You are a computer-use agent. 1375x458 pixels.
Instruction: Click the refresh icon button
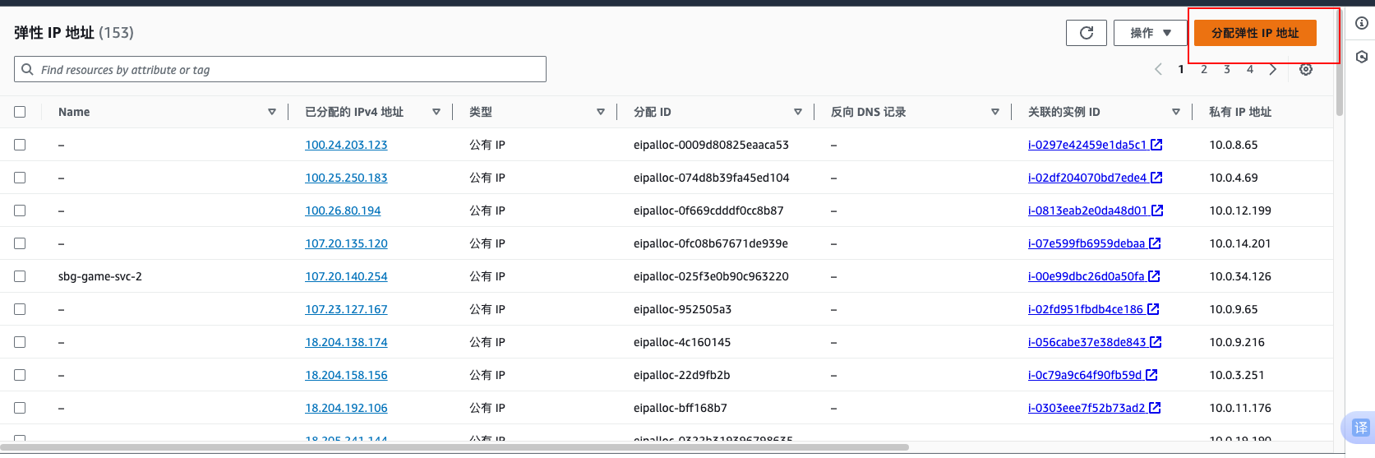(1086, 33)
